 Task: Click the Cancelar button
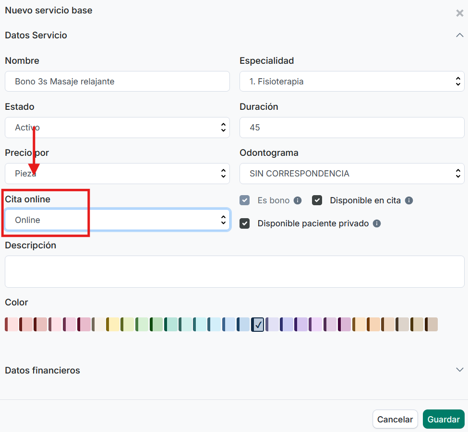[x=395, y=419]
